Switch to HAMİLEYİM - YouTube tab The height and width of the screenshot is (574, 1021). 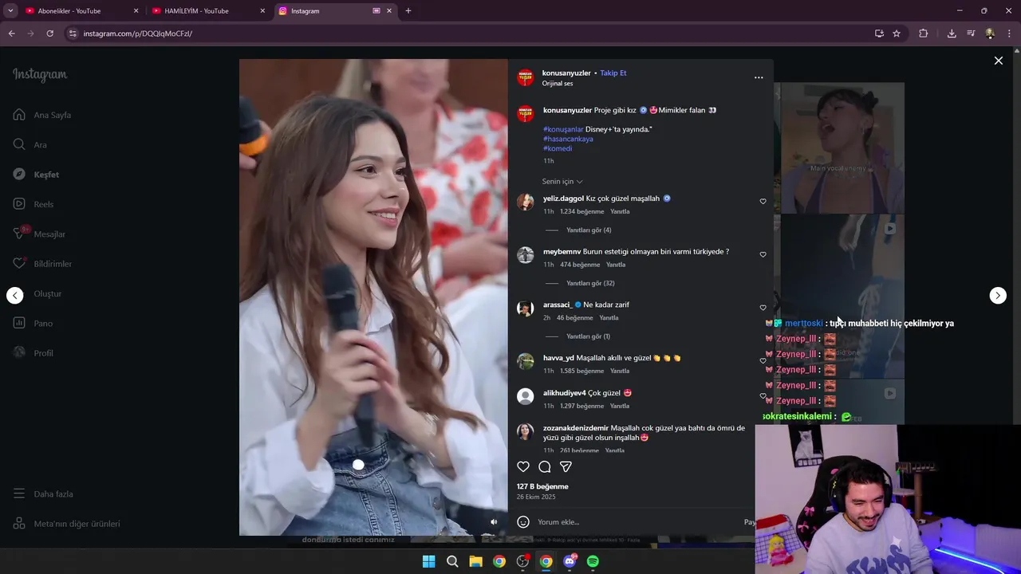(x=209, y=11)
